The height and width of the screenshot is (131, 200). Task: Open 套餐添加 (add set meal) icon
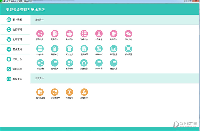[84, 34]
